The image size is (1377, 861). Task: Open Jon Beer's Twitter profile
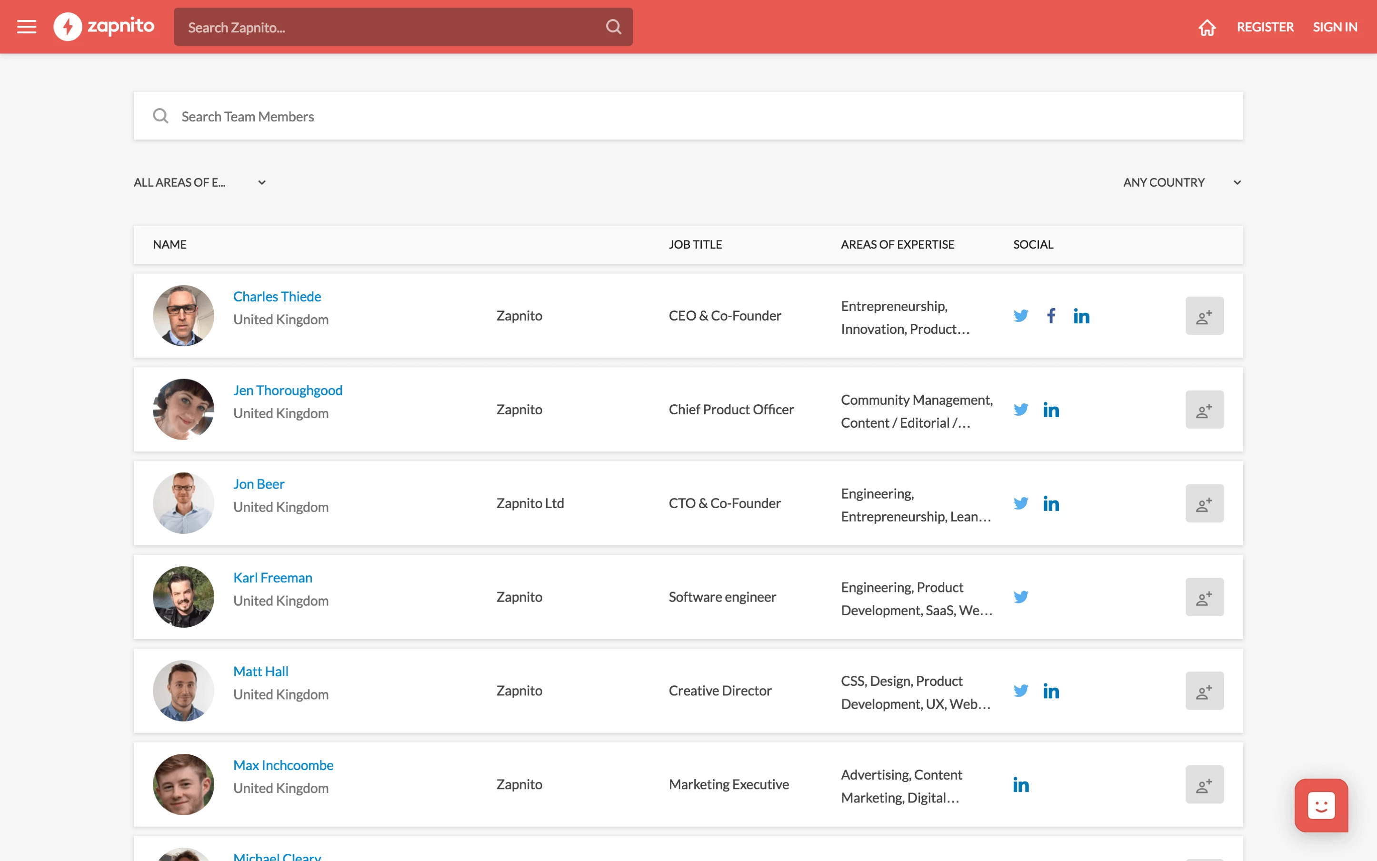pos(1021,503)
